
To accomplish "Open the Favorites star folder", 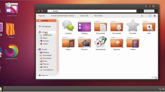I will (133, 26).
